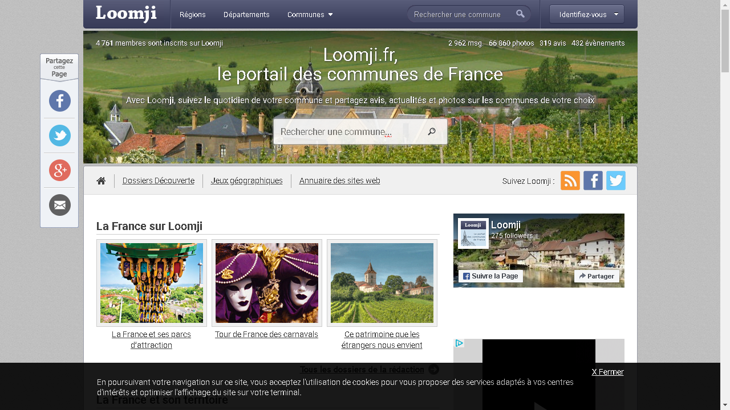Image resolution: width=730 pixels, height=410 pixels.
Task: Click 'Suivre la Page' Facebook button
Action: (490, 276)
